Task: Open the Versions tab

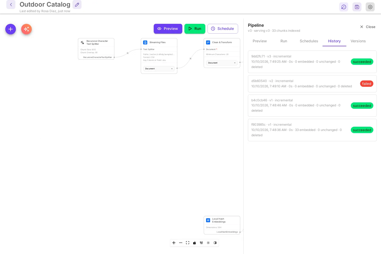Action: [358, 41]
